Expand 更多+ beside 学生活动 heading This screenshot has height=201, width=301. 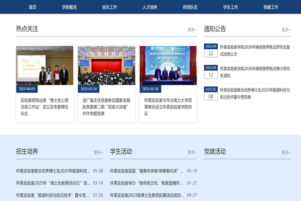click(192, 152)
